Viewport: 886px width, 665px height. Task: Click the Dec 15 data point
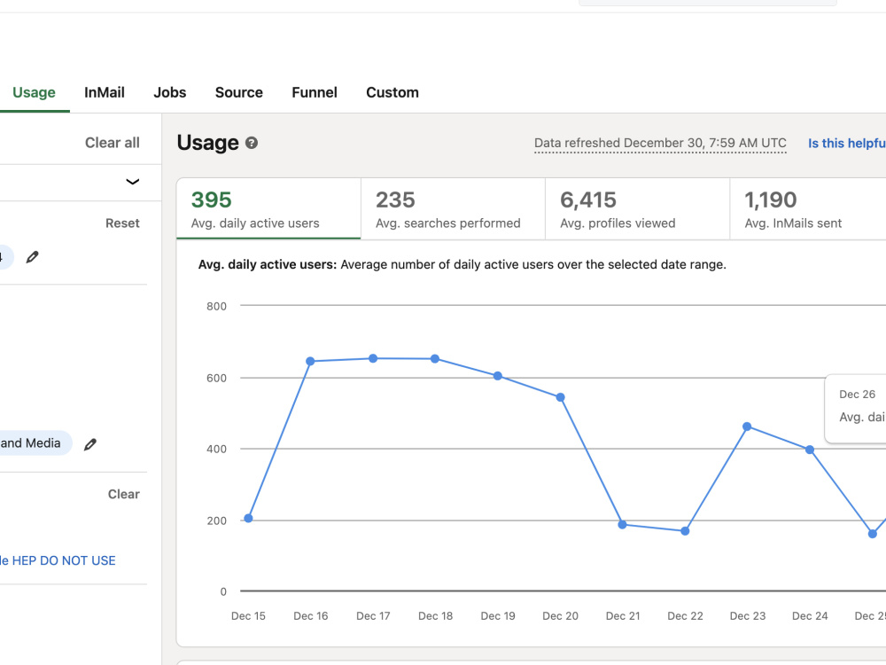click(x=248, y=518)
